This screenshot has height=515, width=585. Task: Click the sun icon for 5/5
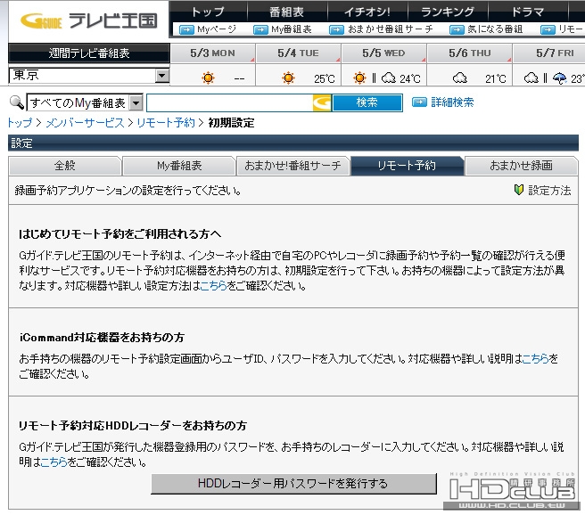[x=359, y=78]
